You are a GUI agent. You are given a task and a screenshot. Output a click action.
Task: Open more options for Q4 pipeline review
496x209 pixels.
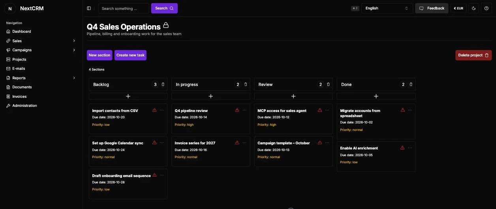pyautogui.click(x=244, y=110)
